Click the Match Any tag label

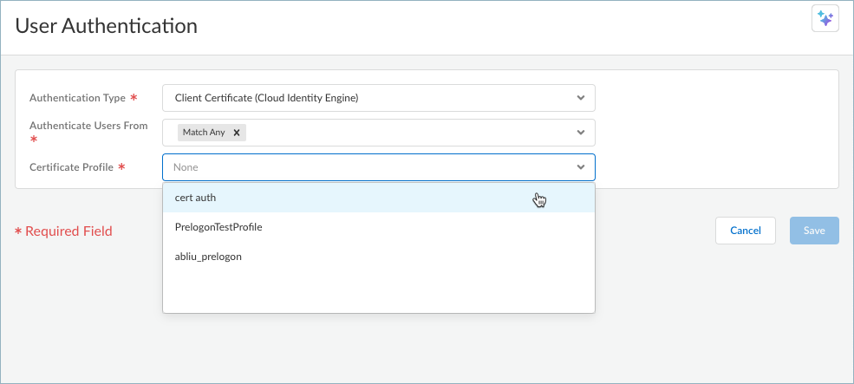[205, 133]
